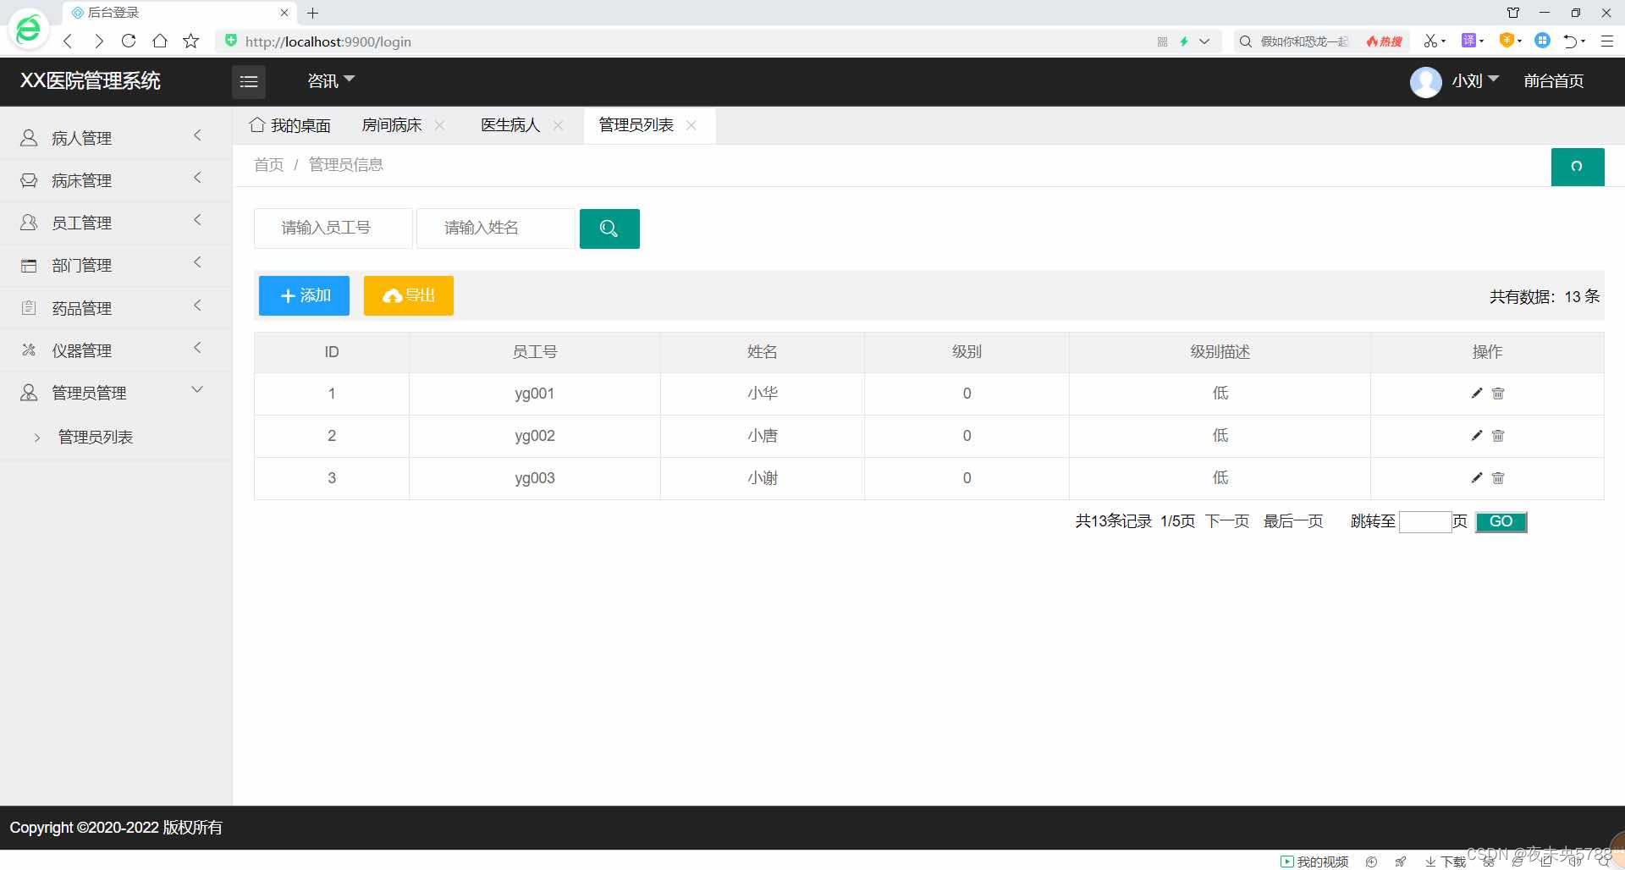Open 我的视频 in status bar
The width and height of the screenshot is (1625, 870).
click(1314, 862)
